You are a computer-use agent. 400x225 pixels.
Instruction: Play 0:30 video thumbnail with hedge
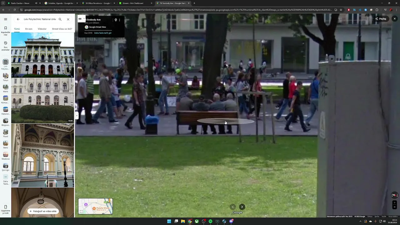(x=43, y=101)
